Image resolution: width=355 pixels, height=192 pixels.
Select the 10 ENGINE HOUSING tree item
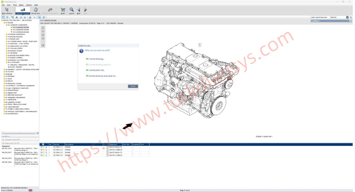[x=15, y=37]
